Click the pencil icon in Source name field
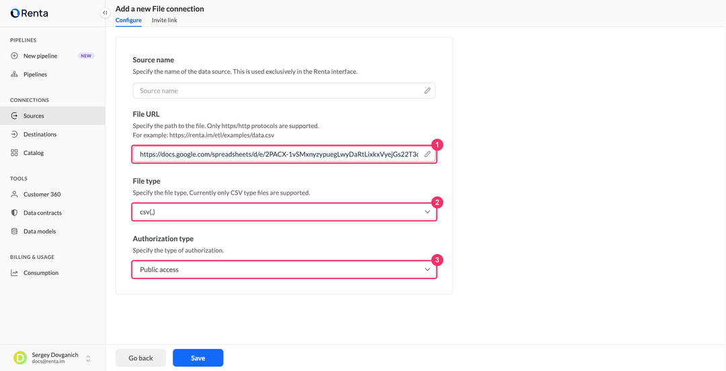 point(428,91)
